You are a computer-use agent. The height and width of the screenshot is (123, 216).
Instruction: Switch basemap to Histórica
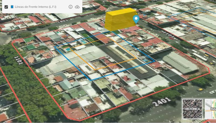[192, 108]
